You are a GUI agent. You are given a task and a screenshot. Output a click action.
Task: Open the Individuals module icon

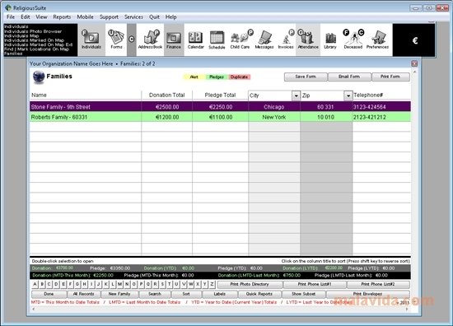pyautogui.click(x=91, y=40)
